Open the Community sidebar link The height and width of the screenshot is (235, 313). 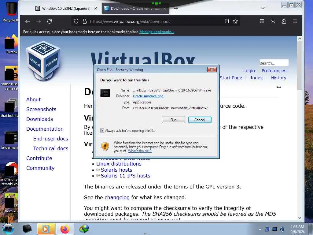click(x=40, y=168)
